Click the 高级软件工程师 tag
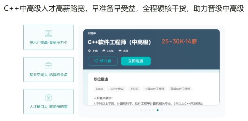The width and height of the screenshot is (248, 121). tap(180, 89)
